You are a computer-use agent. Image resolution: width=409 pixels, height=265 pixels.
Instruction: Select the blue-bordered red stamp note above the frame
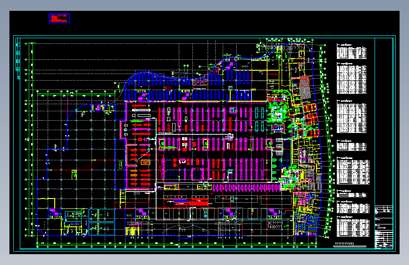point(59,18)
